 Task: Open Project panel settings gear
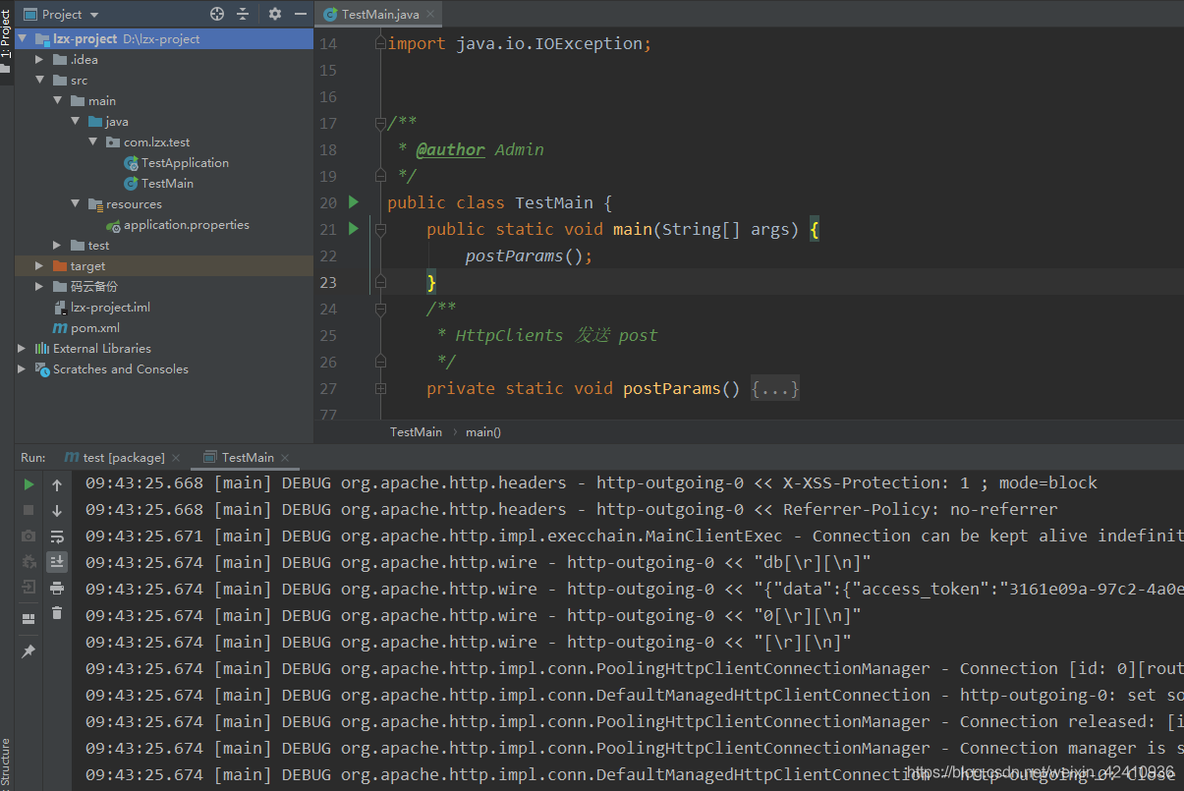[274, 14]
